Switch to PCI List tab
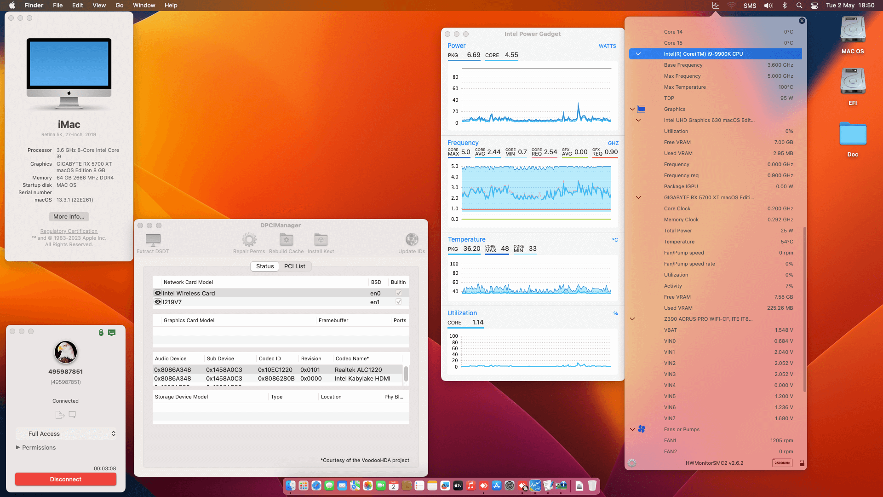This screenshot has width=883, height=497. point(295,266)
